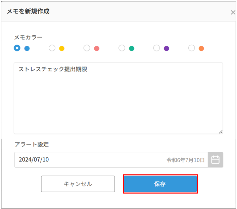The height and width of the screenshot is (209, 237).
Task: Click the orange color dot
Action: pos(201,48)
